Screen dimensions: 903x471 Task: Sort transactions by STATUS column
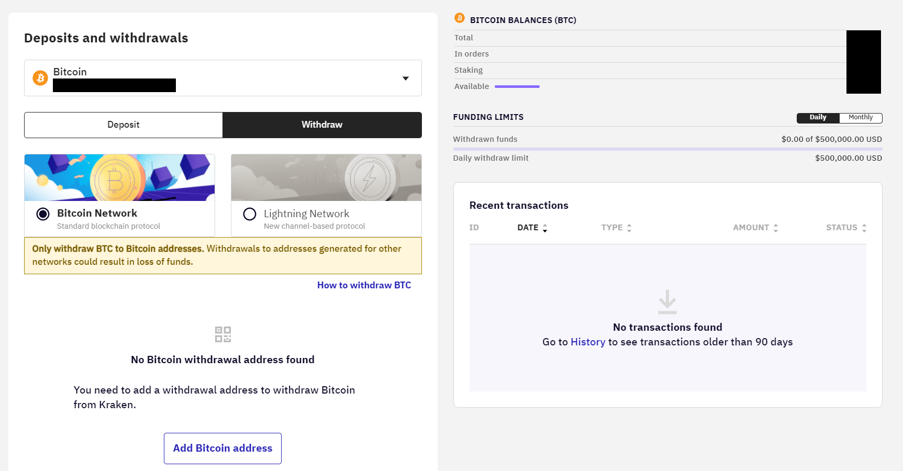click(846, 228)
